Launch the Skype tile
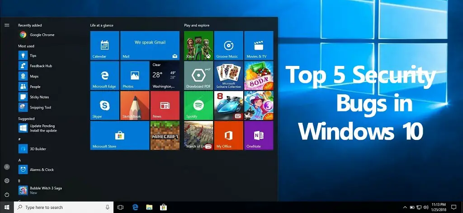463x213 pixels. [104, 106]
